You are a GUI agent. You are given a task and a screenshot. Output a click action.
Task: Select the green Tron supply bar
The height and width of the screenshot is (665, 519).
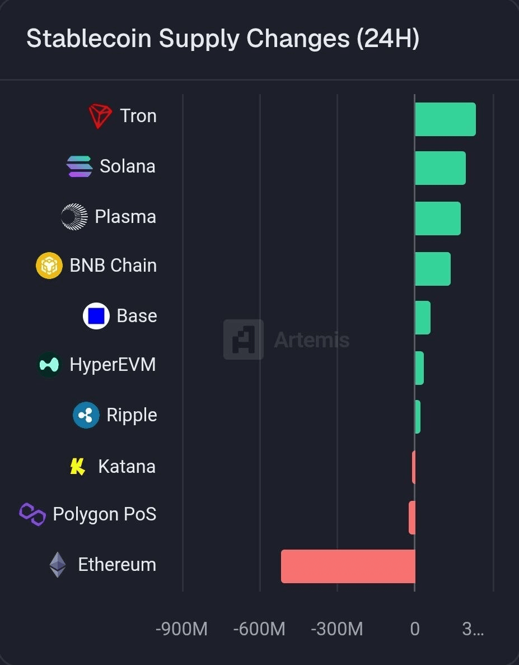click(x=445, y=119)
